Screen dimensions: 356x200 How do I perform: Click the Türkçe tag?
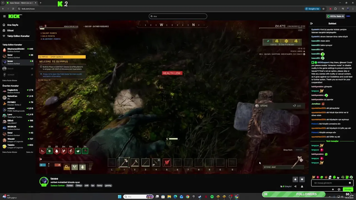pyautogui.click(x=79, y=186)
